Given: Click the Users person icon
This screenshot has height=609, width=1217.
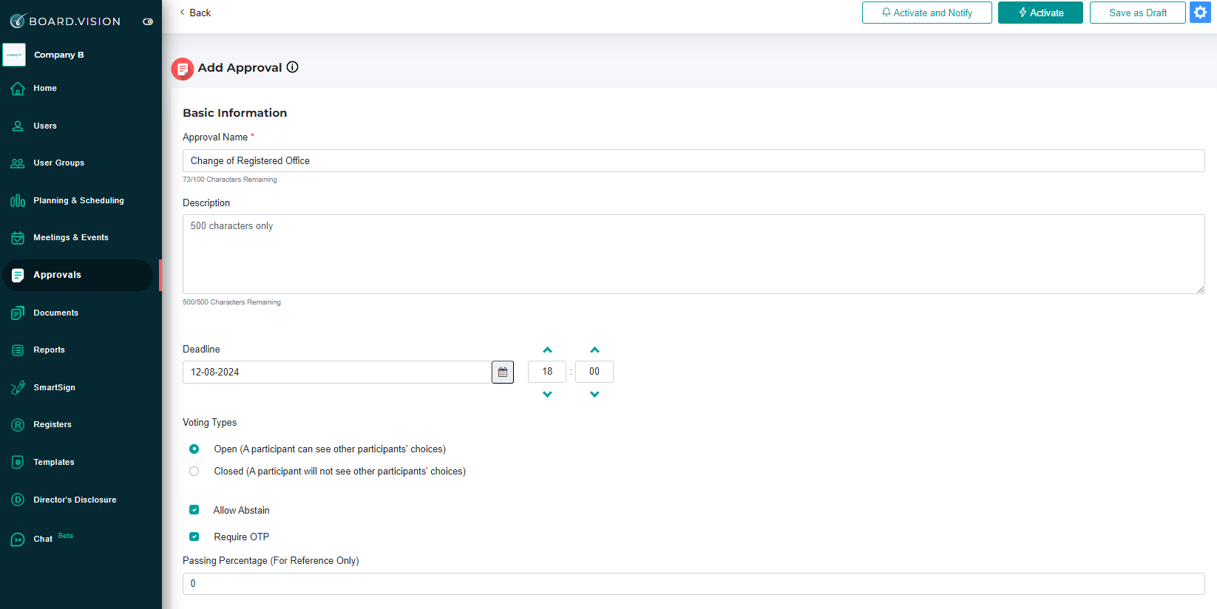Looking at the screenshot, I should pyautogui.click(x=18, y=126).
